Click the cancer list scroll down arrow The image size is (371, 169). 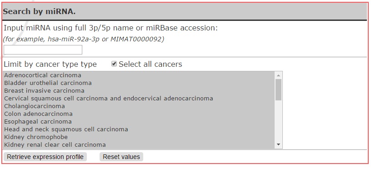[278, 144]
